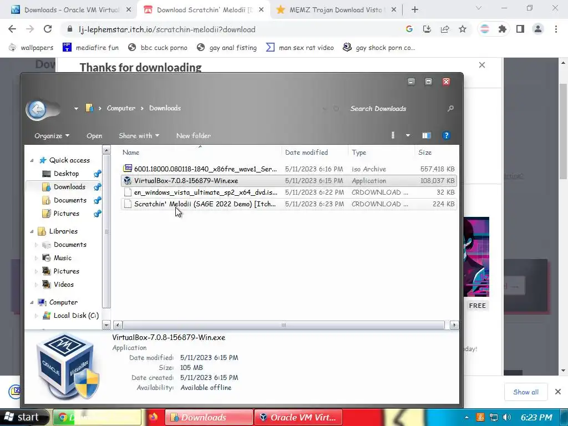The height and width of the screenshot is (426, 568).
Task: Expand Local Disk (C:) node
Action: pyautogui.click(x=36, y=316)
